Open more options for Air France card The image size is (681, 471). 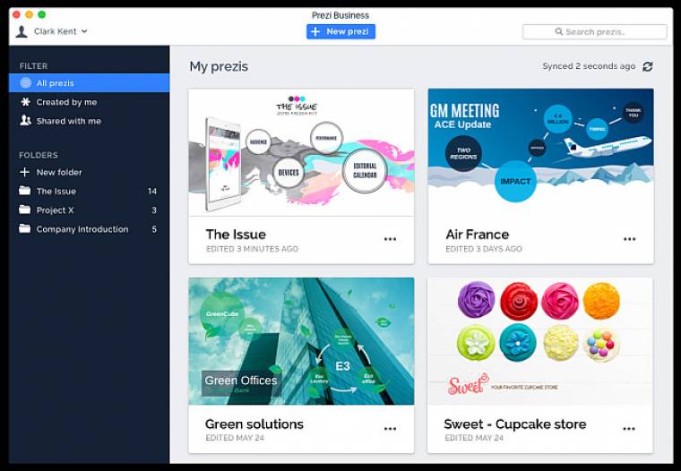[629, 239]
